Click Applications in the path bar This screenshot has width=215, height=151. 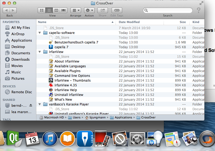pos(121,117)
